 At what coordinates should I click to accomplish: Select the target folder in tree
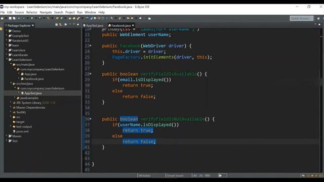[x=20, y=122]
